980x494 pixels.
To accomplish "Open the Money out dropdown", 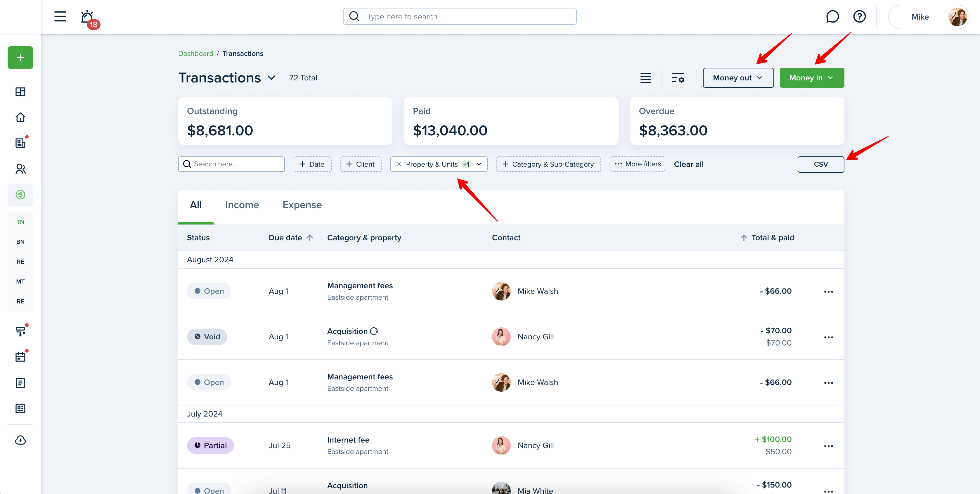I will point(738,78).
